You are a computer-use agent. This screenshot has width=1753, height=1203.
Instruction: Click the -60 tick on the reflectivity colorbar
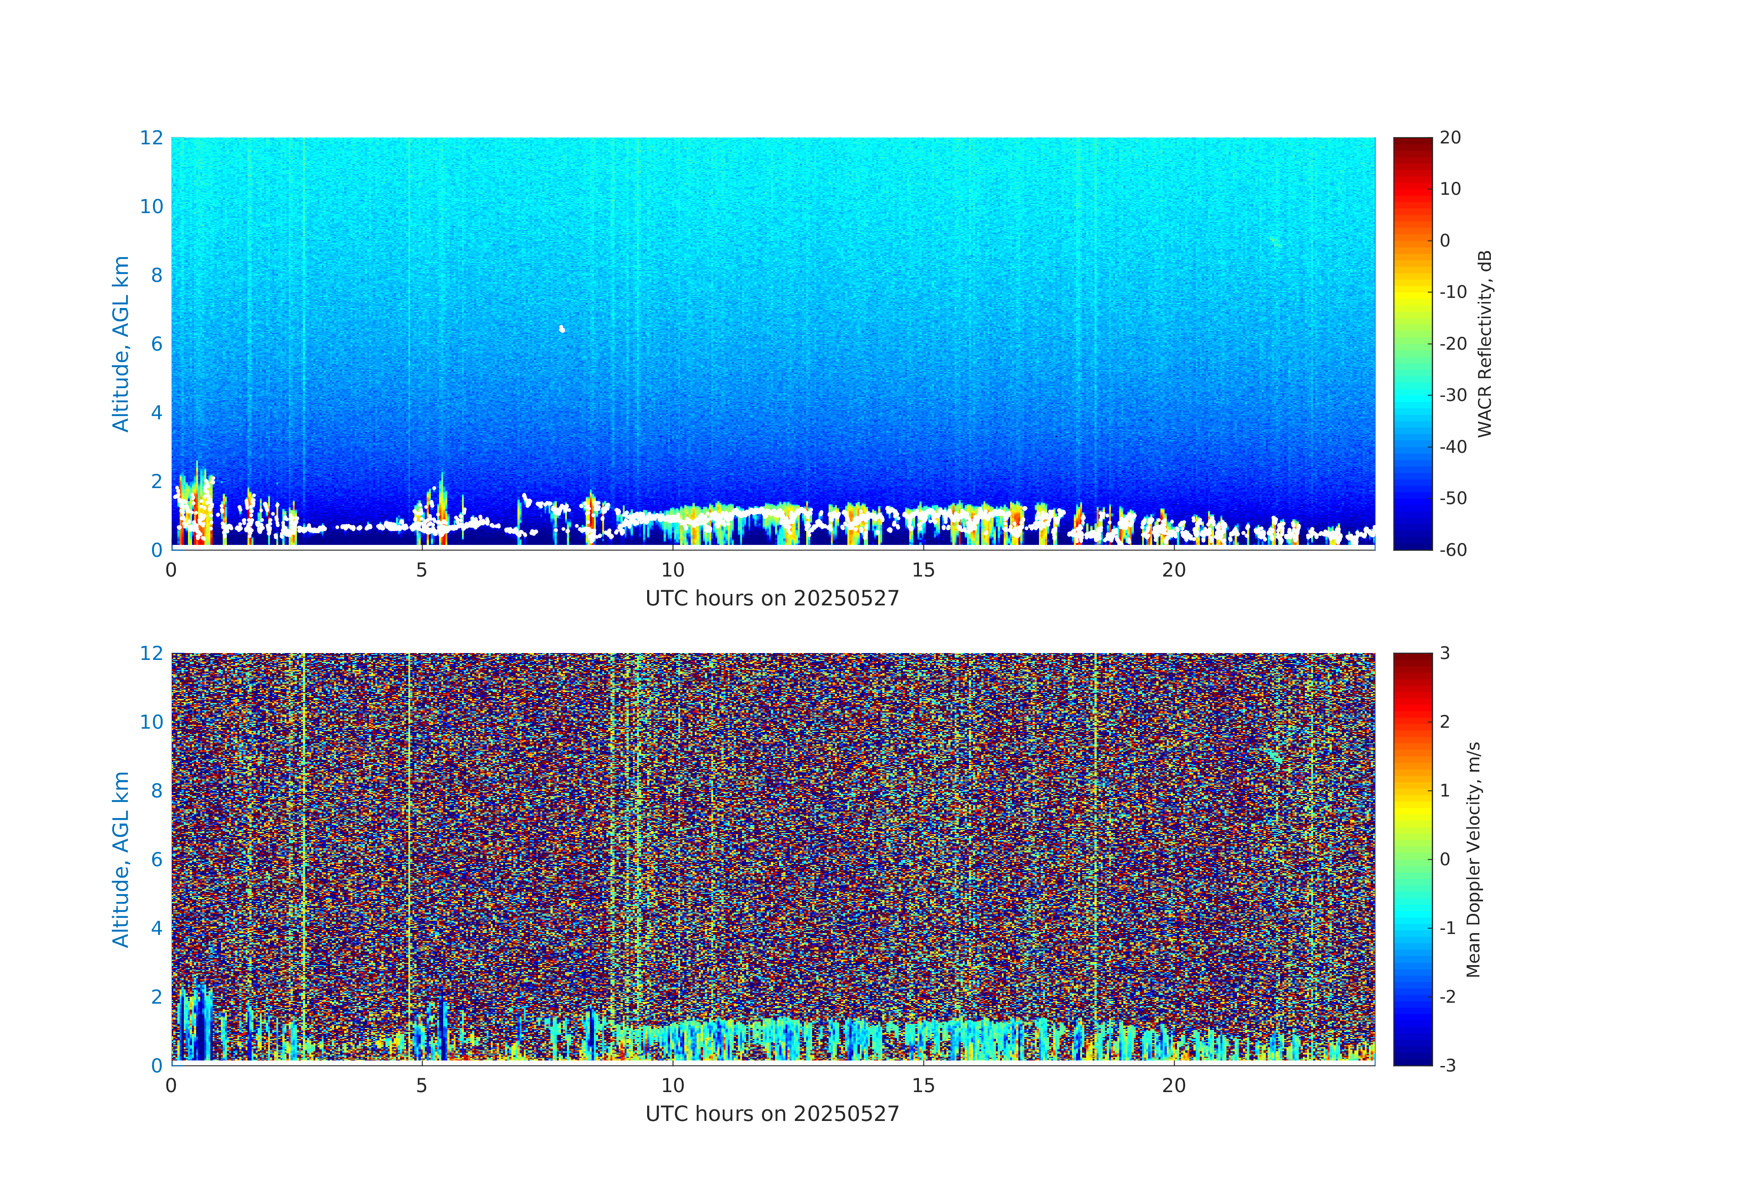(1453, 550)
